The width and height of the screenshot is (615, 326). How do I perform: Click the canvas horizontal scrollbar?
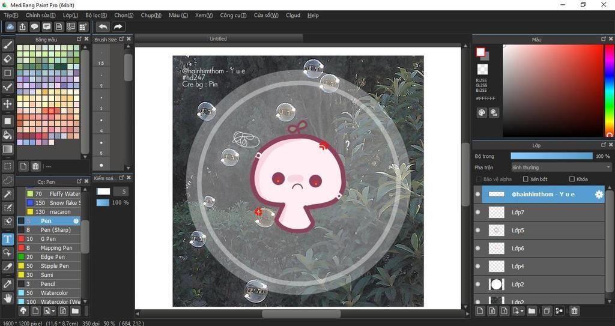(x=301, y=314)
